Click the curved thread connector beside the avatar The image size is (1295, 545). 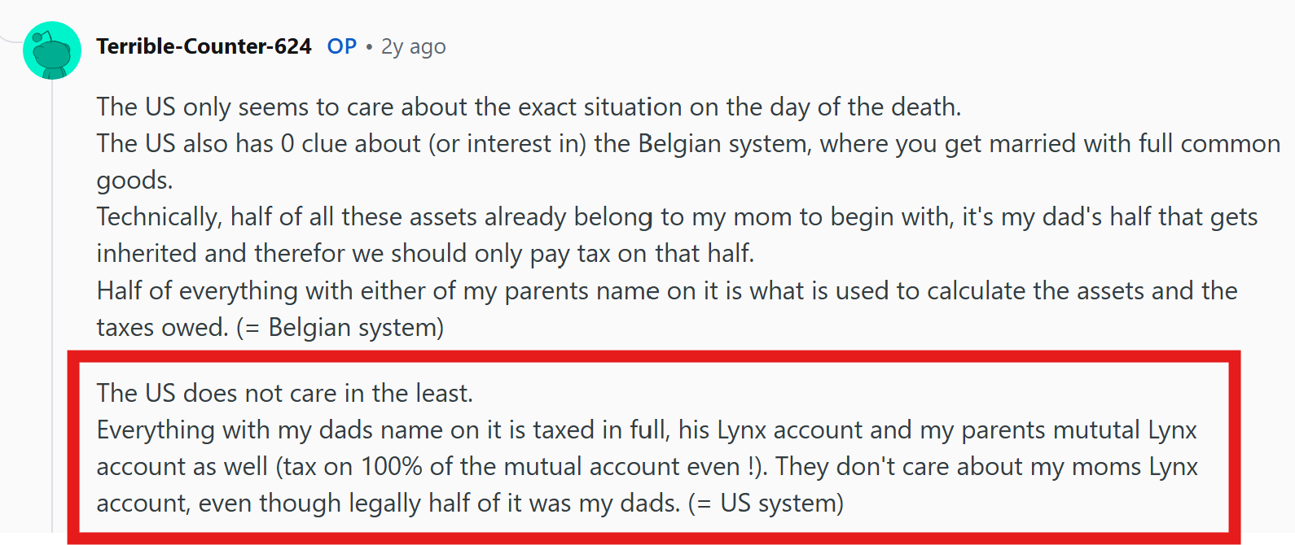[x=11, y=37]
